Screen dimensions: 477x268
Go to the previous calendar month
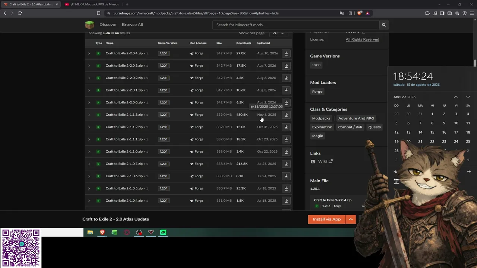coord(456,97)
